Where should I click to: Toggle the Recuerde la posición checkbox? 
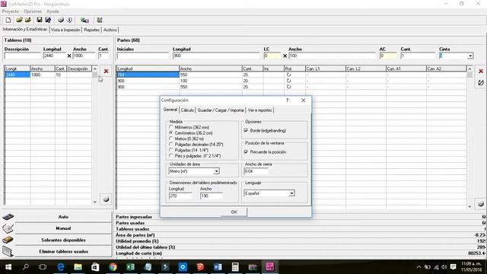click(x=246, y=152)
